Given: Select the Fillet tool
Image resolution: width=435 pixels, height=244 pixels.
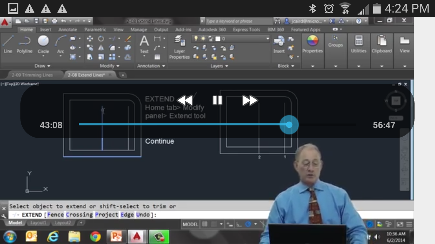Looking at the screenshot, I should (112, 48).
